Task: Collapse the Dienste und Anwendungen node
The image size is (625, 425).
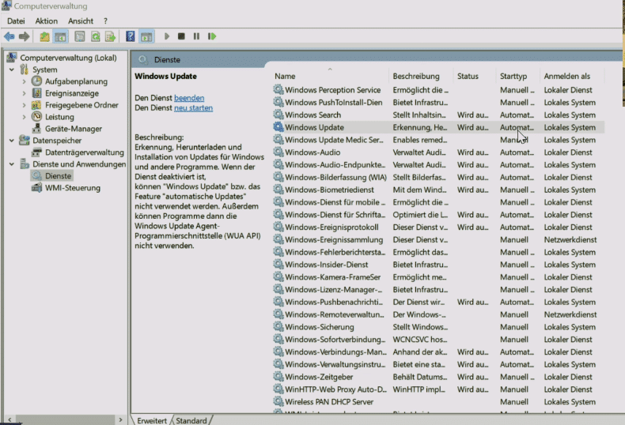Action: 12,164
